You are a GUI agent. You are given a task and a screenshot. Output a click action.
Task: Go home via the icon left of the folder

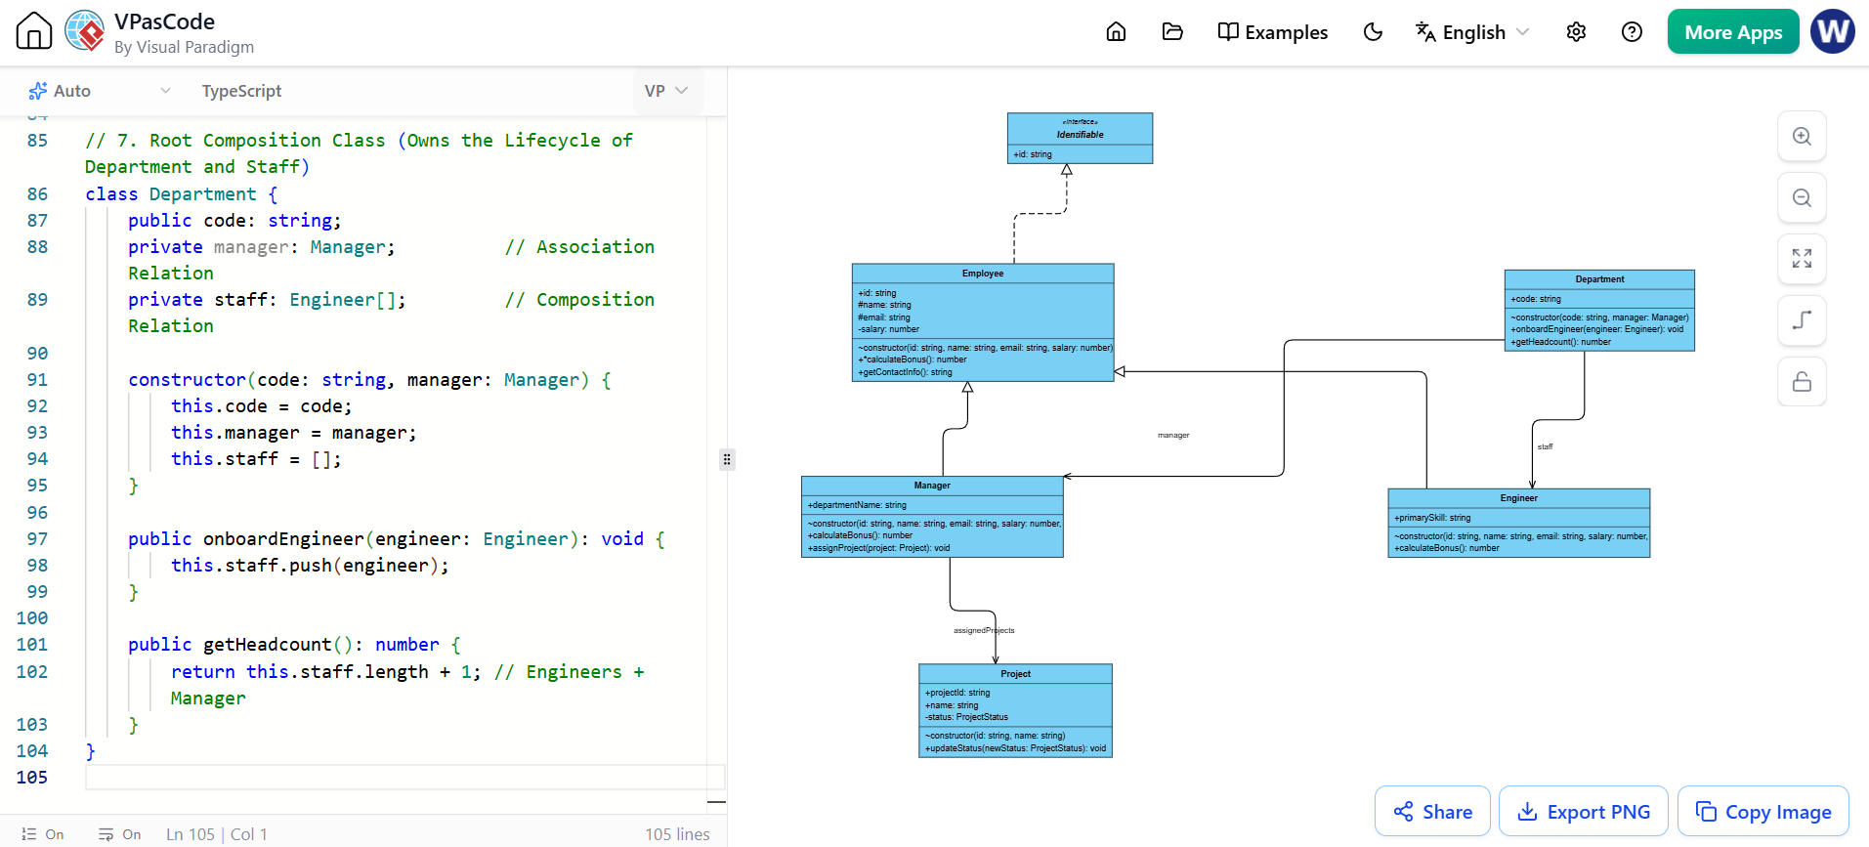point(1116,32)
